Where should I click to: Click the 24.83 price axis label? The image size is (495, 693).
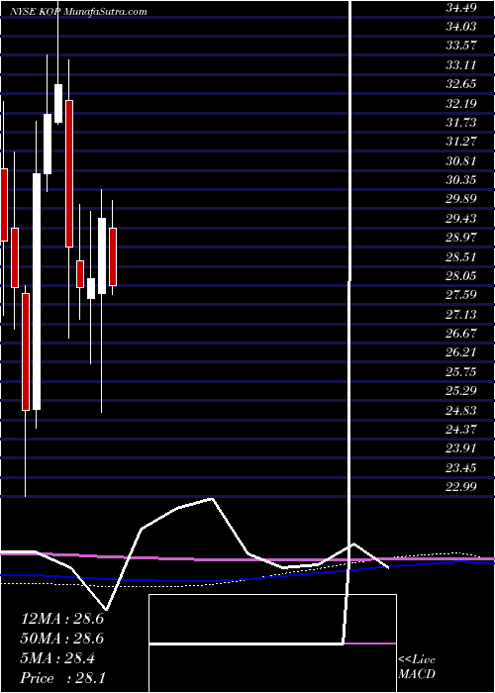[x=461, y=411]
